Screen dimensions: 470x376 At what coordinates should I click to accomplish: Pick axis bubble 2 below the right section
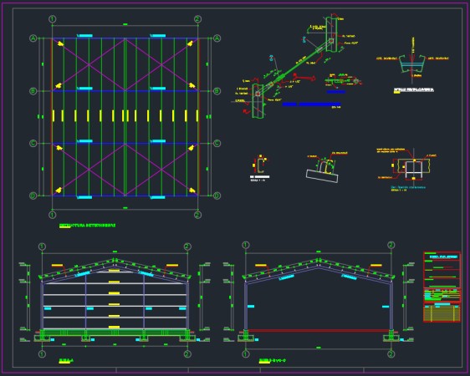[x=391, y=354]
